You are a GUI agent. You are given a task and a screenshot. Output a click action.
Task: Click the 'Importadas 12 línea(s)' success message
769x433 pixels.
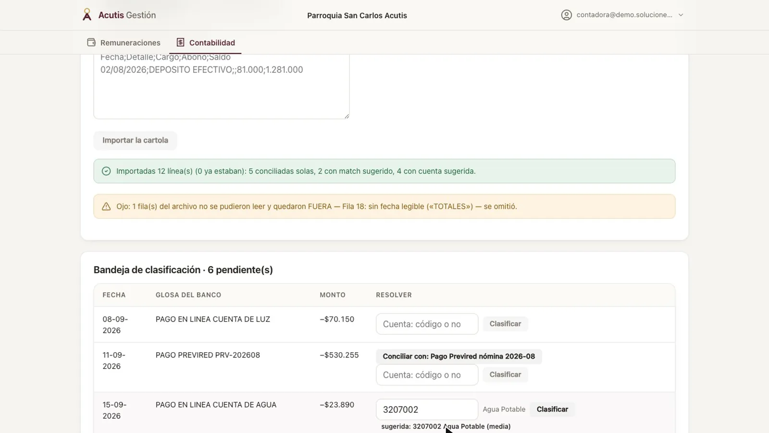(296, 171)
